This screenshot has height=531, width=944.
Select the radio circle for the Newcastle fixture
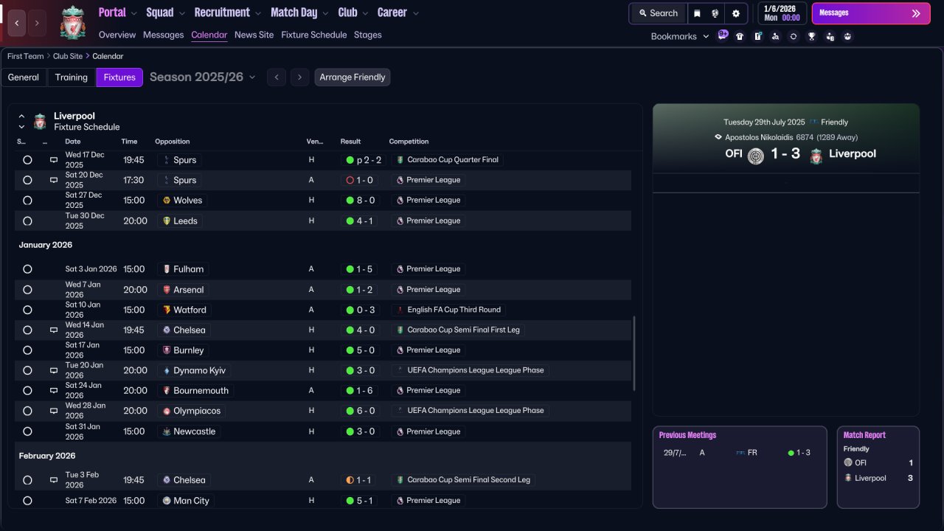pos(27,431)
